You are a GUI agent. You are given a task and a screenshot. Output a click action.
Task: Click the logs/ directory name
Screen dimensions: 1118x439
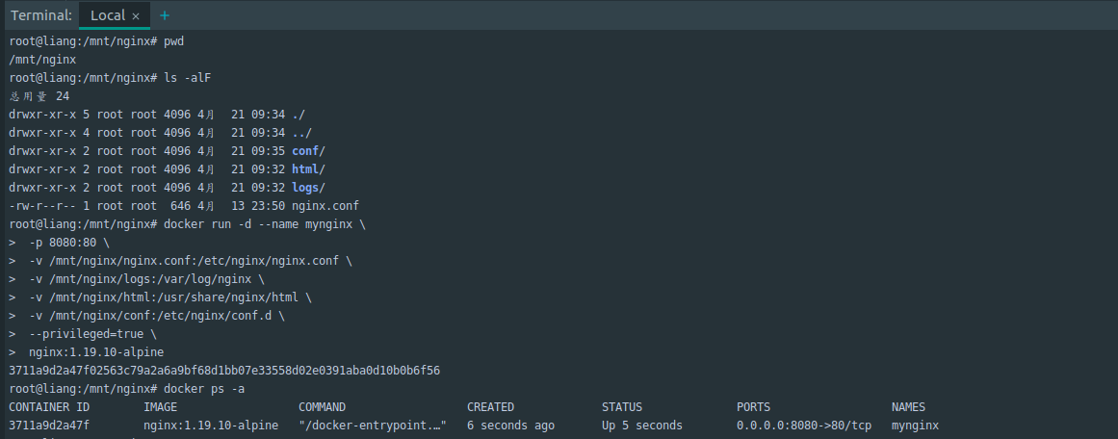point(308,188)
